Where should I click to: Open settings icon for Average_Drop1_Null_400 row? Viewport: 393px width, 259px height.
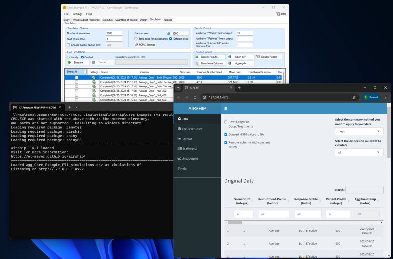pos(94,95)
